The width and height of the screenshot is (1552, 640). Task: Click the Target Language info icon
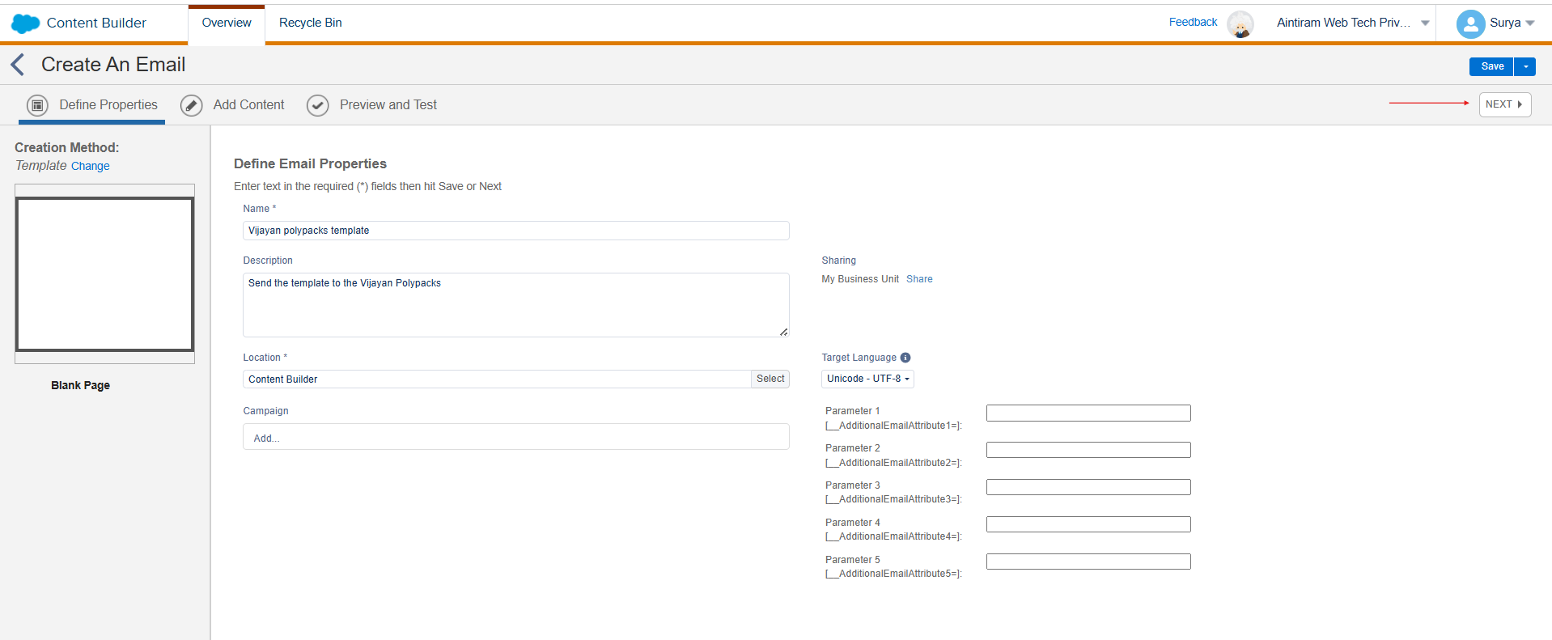coord(905,358)
